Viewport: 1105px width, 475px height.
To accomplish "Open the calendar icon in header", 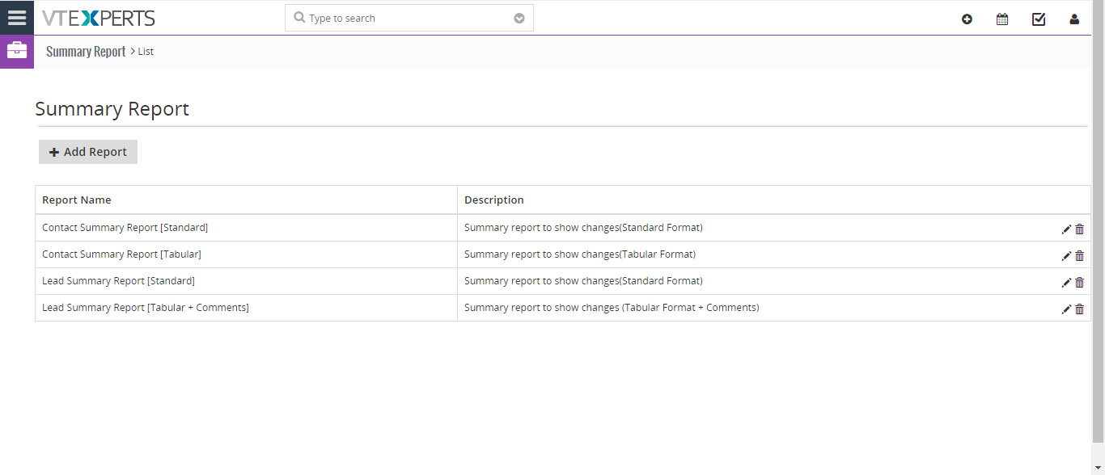I will pyautogui.click(x=1002, y=19).
